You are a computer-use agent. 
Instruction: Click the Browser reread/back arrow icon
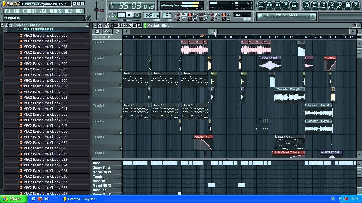10,25
